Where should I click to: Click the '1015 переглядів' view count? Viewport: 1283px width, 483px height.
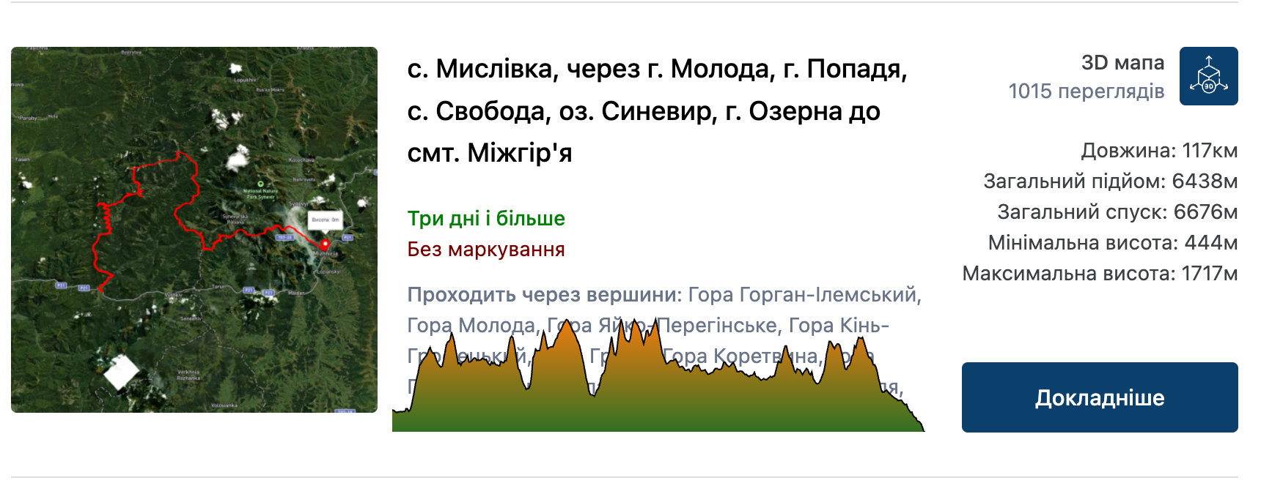(x=1086, y=91)
